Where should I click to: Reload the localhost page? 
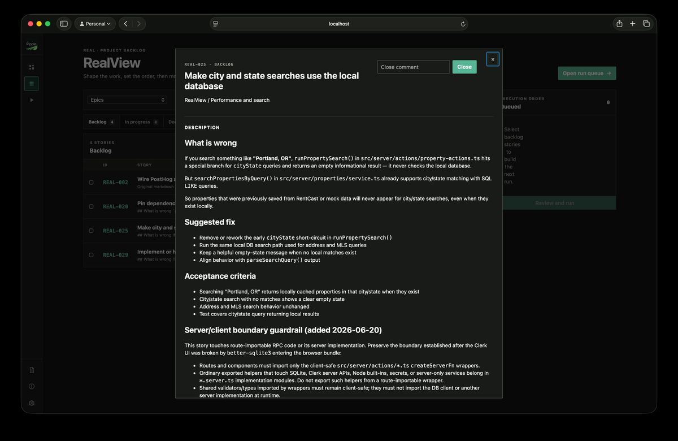tap(463, 24)
